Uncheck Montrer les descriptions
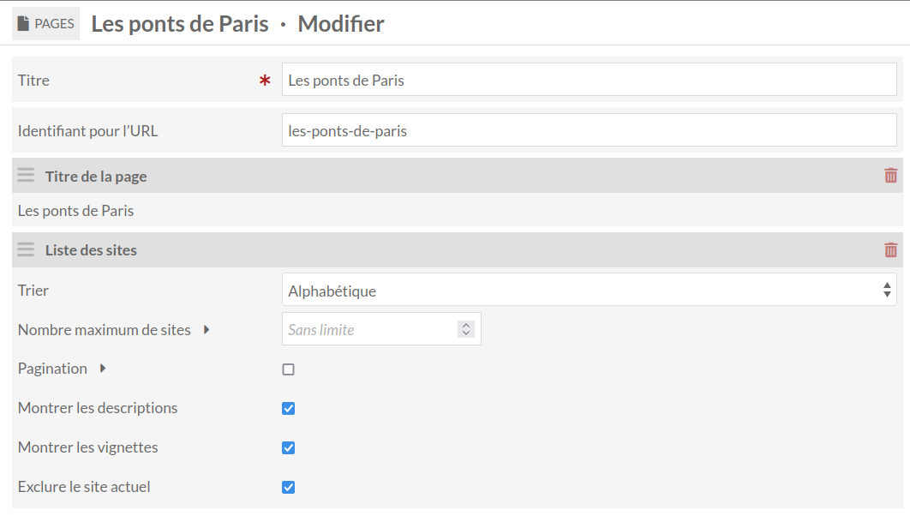Viewport: 910px width, 516px height. coord(289,409)
